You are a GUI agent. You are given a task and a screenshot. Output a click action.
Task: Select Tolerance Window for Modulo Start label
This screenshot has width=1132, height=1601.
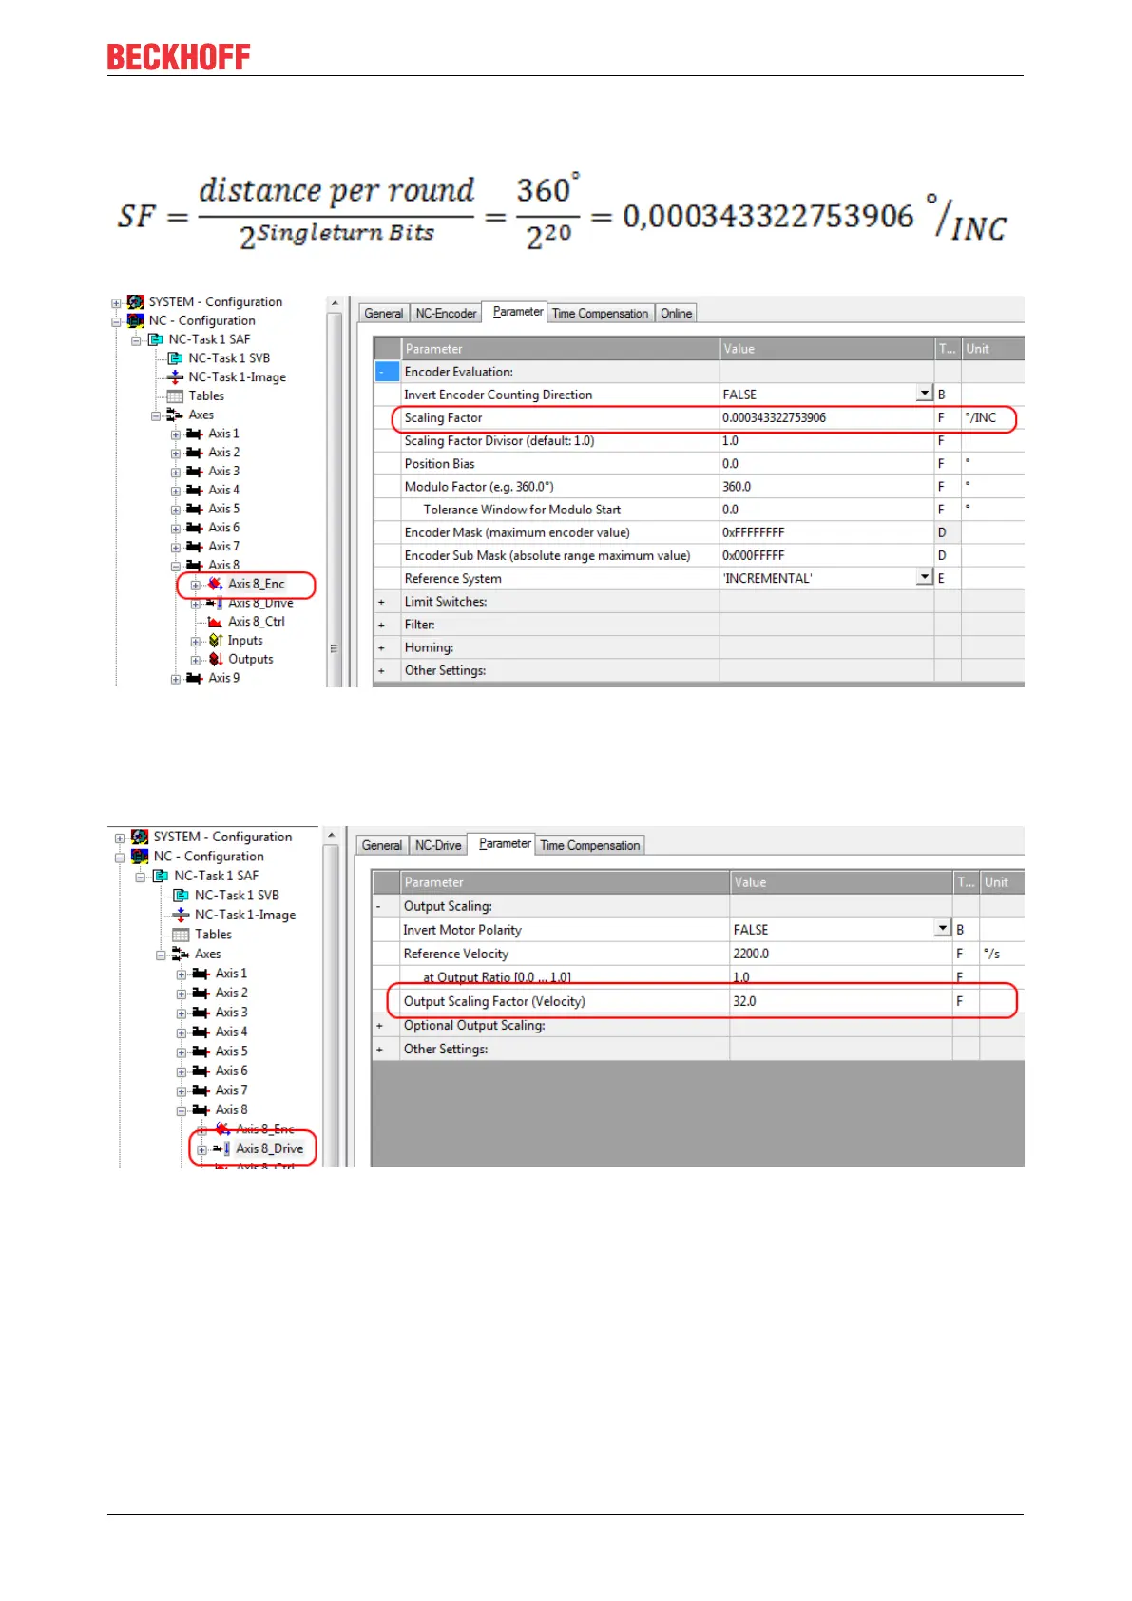522,510
